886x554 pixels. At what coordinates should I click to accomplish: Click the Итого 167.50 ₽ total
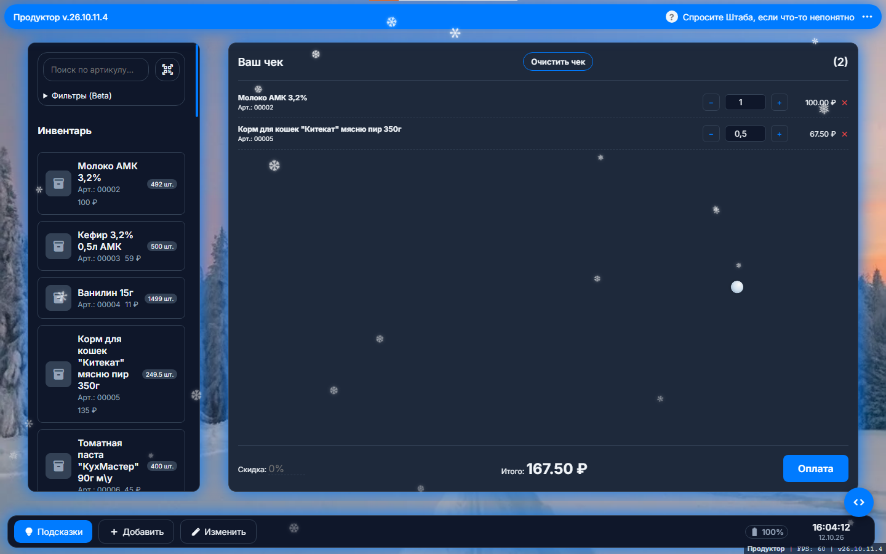544,469
